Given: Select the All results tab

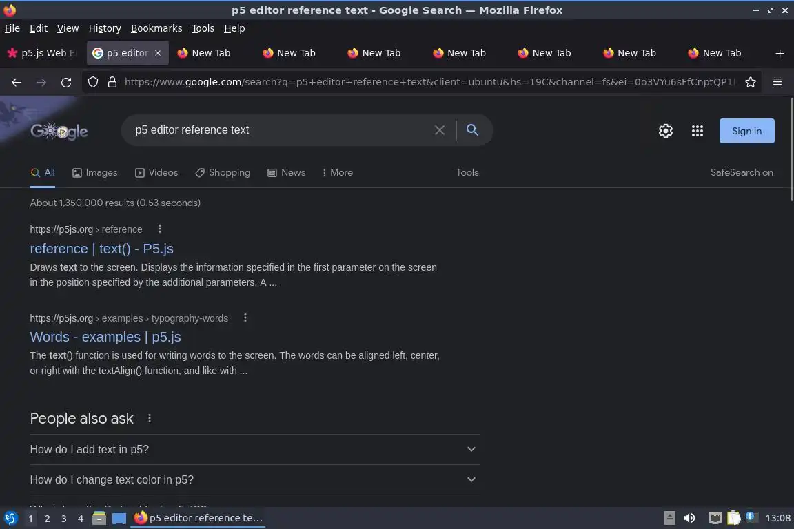Looking at the screenshot, I should (x=43, y=173).
